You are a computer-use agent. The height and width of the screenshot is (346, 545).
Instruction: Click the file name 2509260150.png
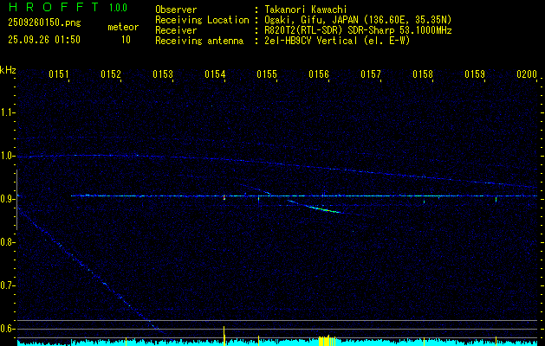point(44,22)
